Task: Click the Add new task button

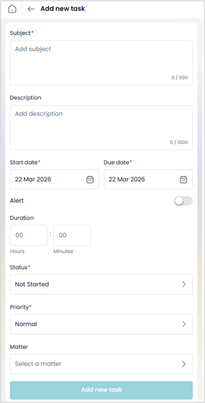Action: coord(101,390)
